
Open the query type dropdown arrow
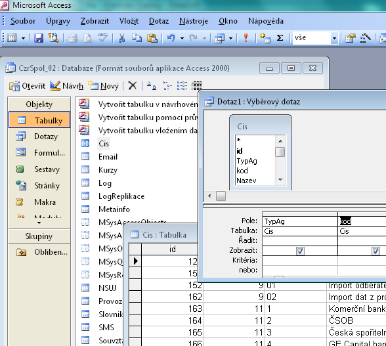pyautogui.click(x=230, y=38)
